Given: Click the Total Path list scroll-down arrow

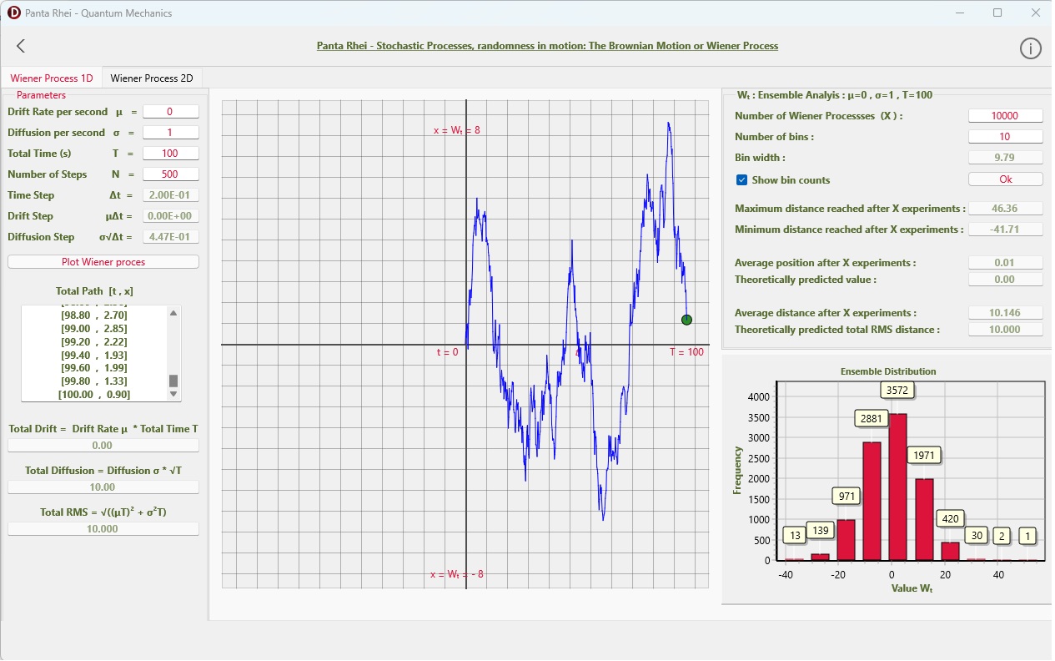Looking at the screenshot, I should click(x=173, y=394).
